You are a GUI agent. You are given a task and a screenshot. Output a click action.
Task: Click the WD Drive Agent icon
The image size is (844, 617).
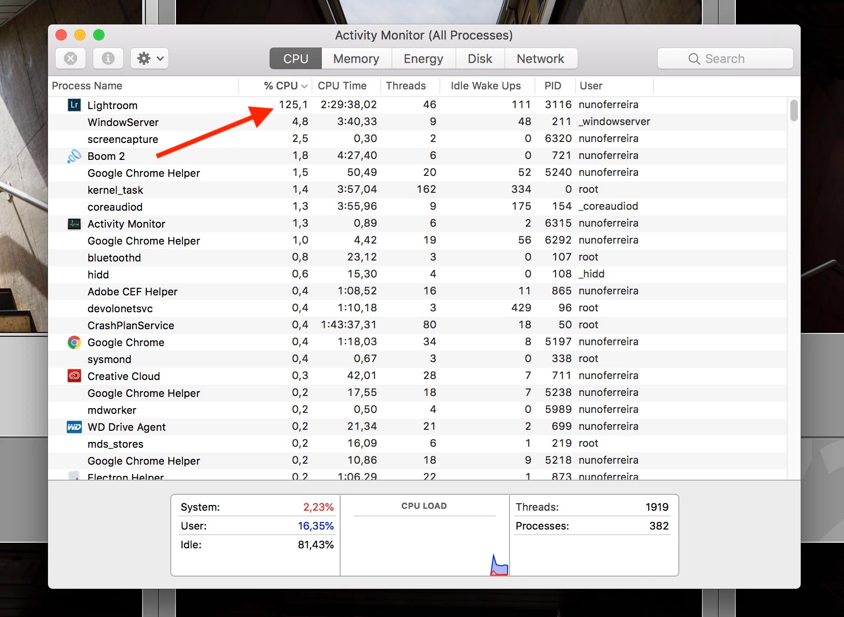coord(74,427)
